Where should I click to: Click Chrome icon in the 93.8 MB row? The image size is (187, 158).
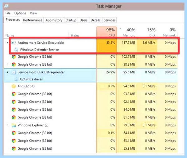tap(14, 94)
